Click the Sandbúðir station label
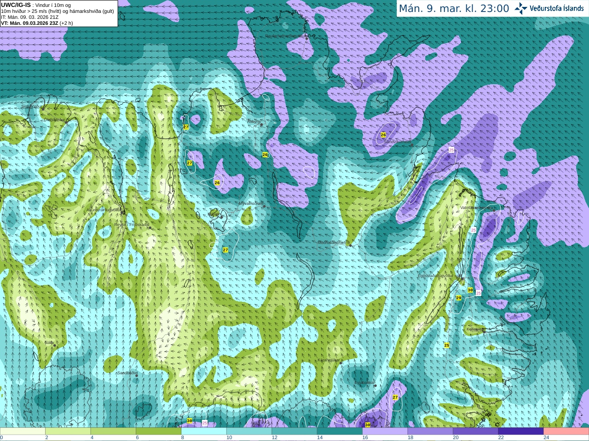 click(x=127, y=373)
